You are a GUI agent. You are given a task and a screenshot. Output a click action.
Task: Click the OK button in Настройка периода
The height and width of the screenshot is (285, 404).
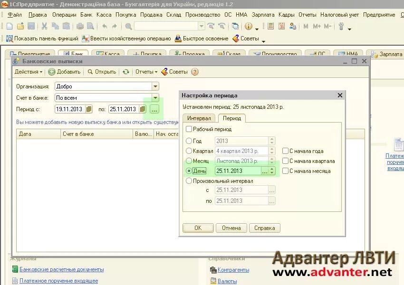coord(198,228)
